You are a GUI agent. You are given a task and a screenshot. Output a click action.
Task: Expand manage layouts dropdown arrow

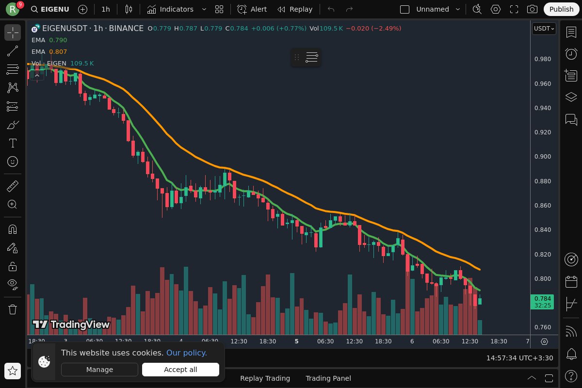[457, 9]
